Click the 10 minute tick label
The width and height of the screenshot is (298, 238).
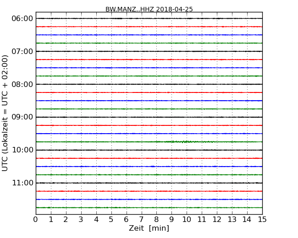(187, 220)
